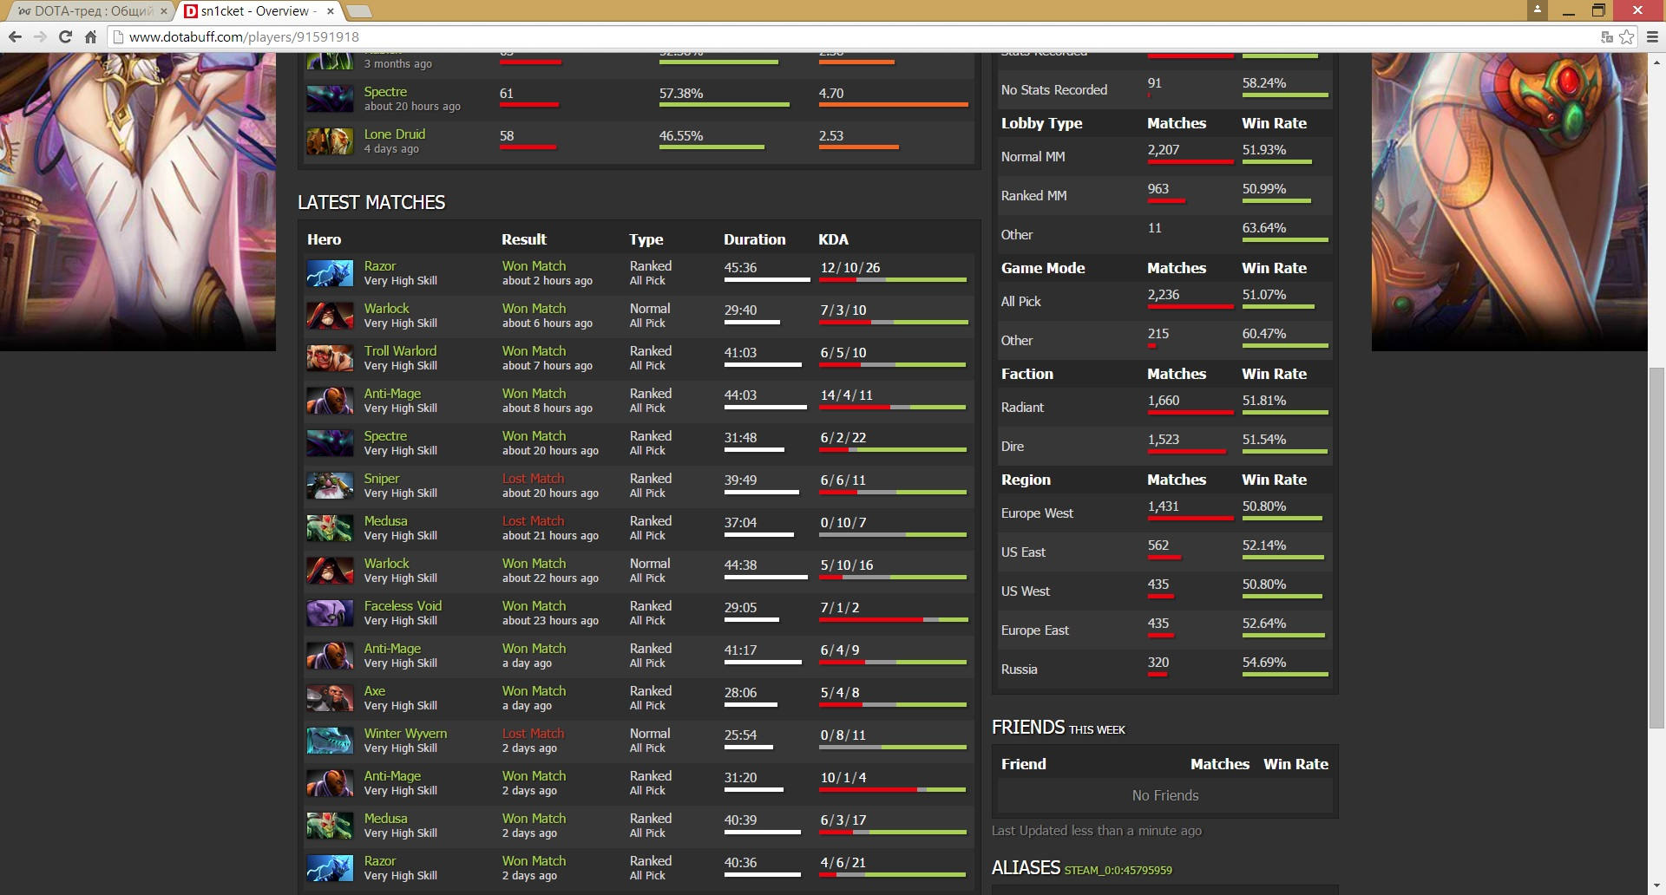The width and height of the screenshot is (1666, 895).
Task: Open a new browser tab
Action: coord(359,11)
